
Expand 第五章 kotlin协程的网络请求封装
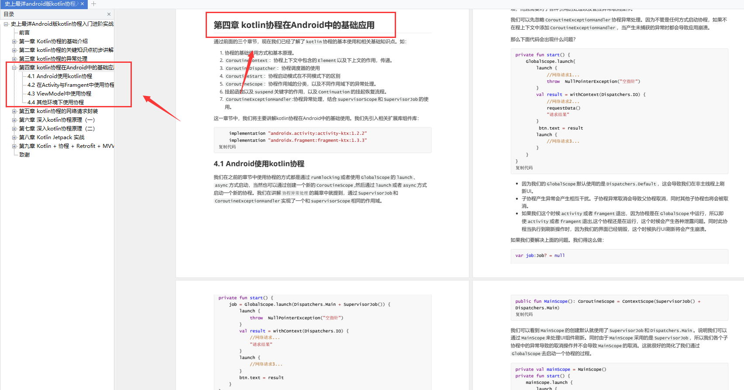(14, 111)
